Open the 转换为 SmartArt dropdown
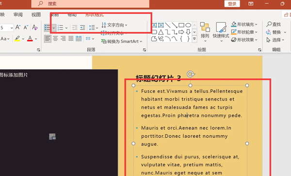Screen dimensions: 291x176 click(x=122, y=41)
